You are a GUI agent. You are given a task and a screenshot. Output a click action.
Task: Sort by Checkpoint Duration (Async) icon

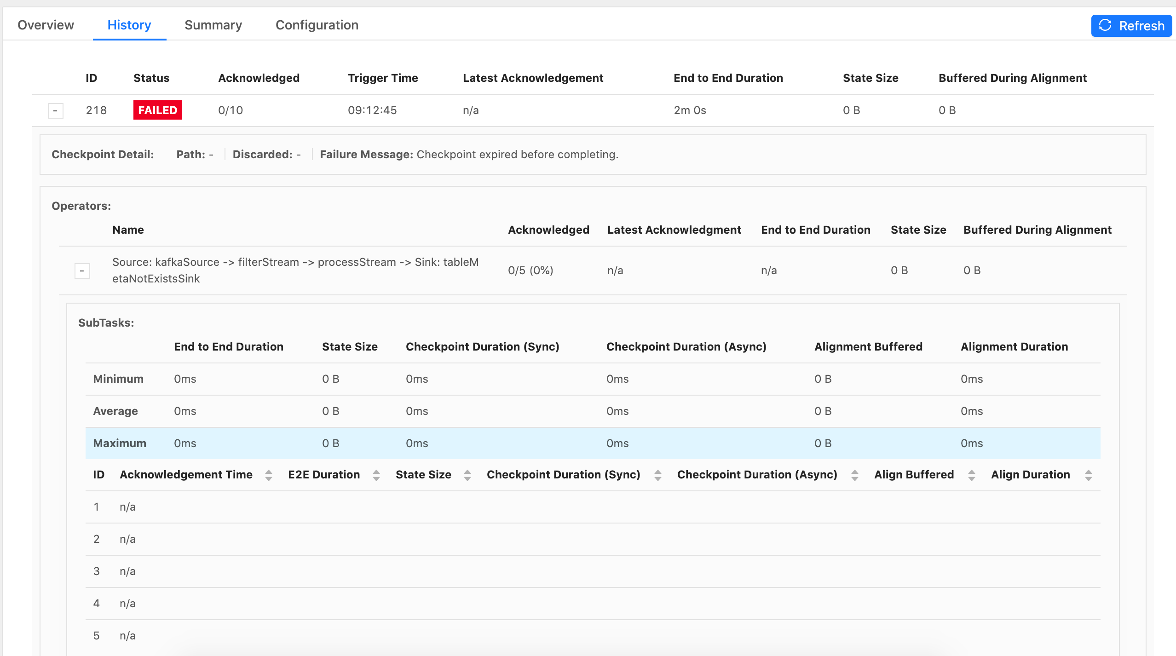[x=855, y=475]
